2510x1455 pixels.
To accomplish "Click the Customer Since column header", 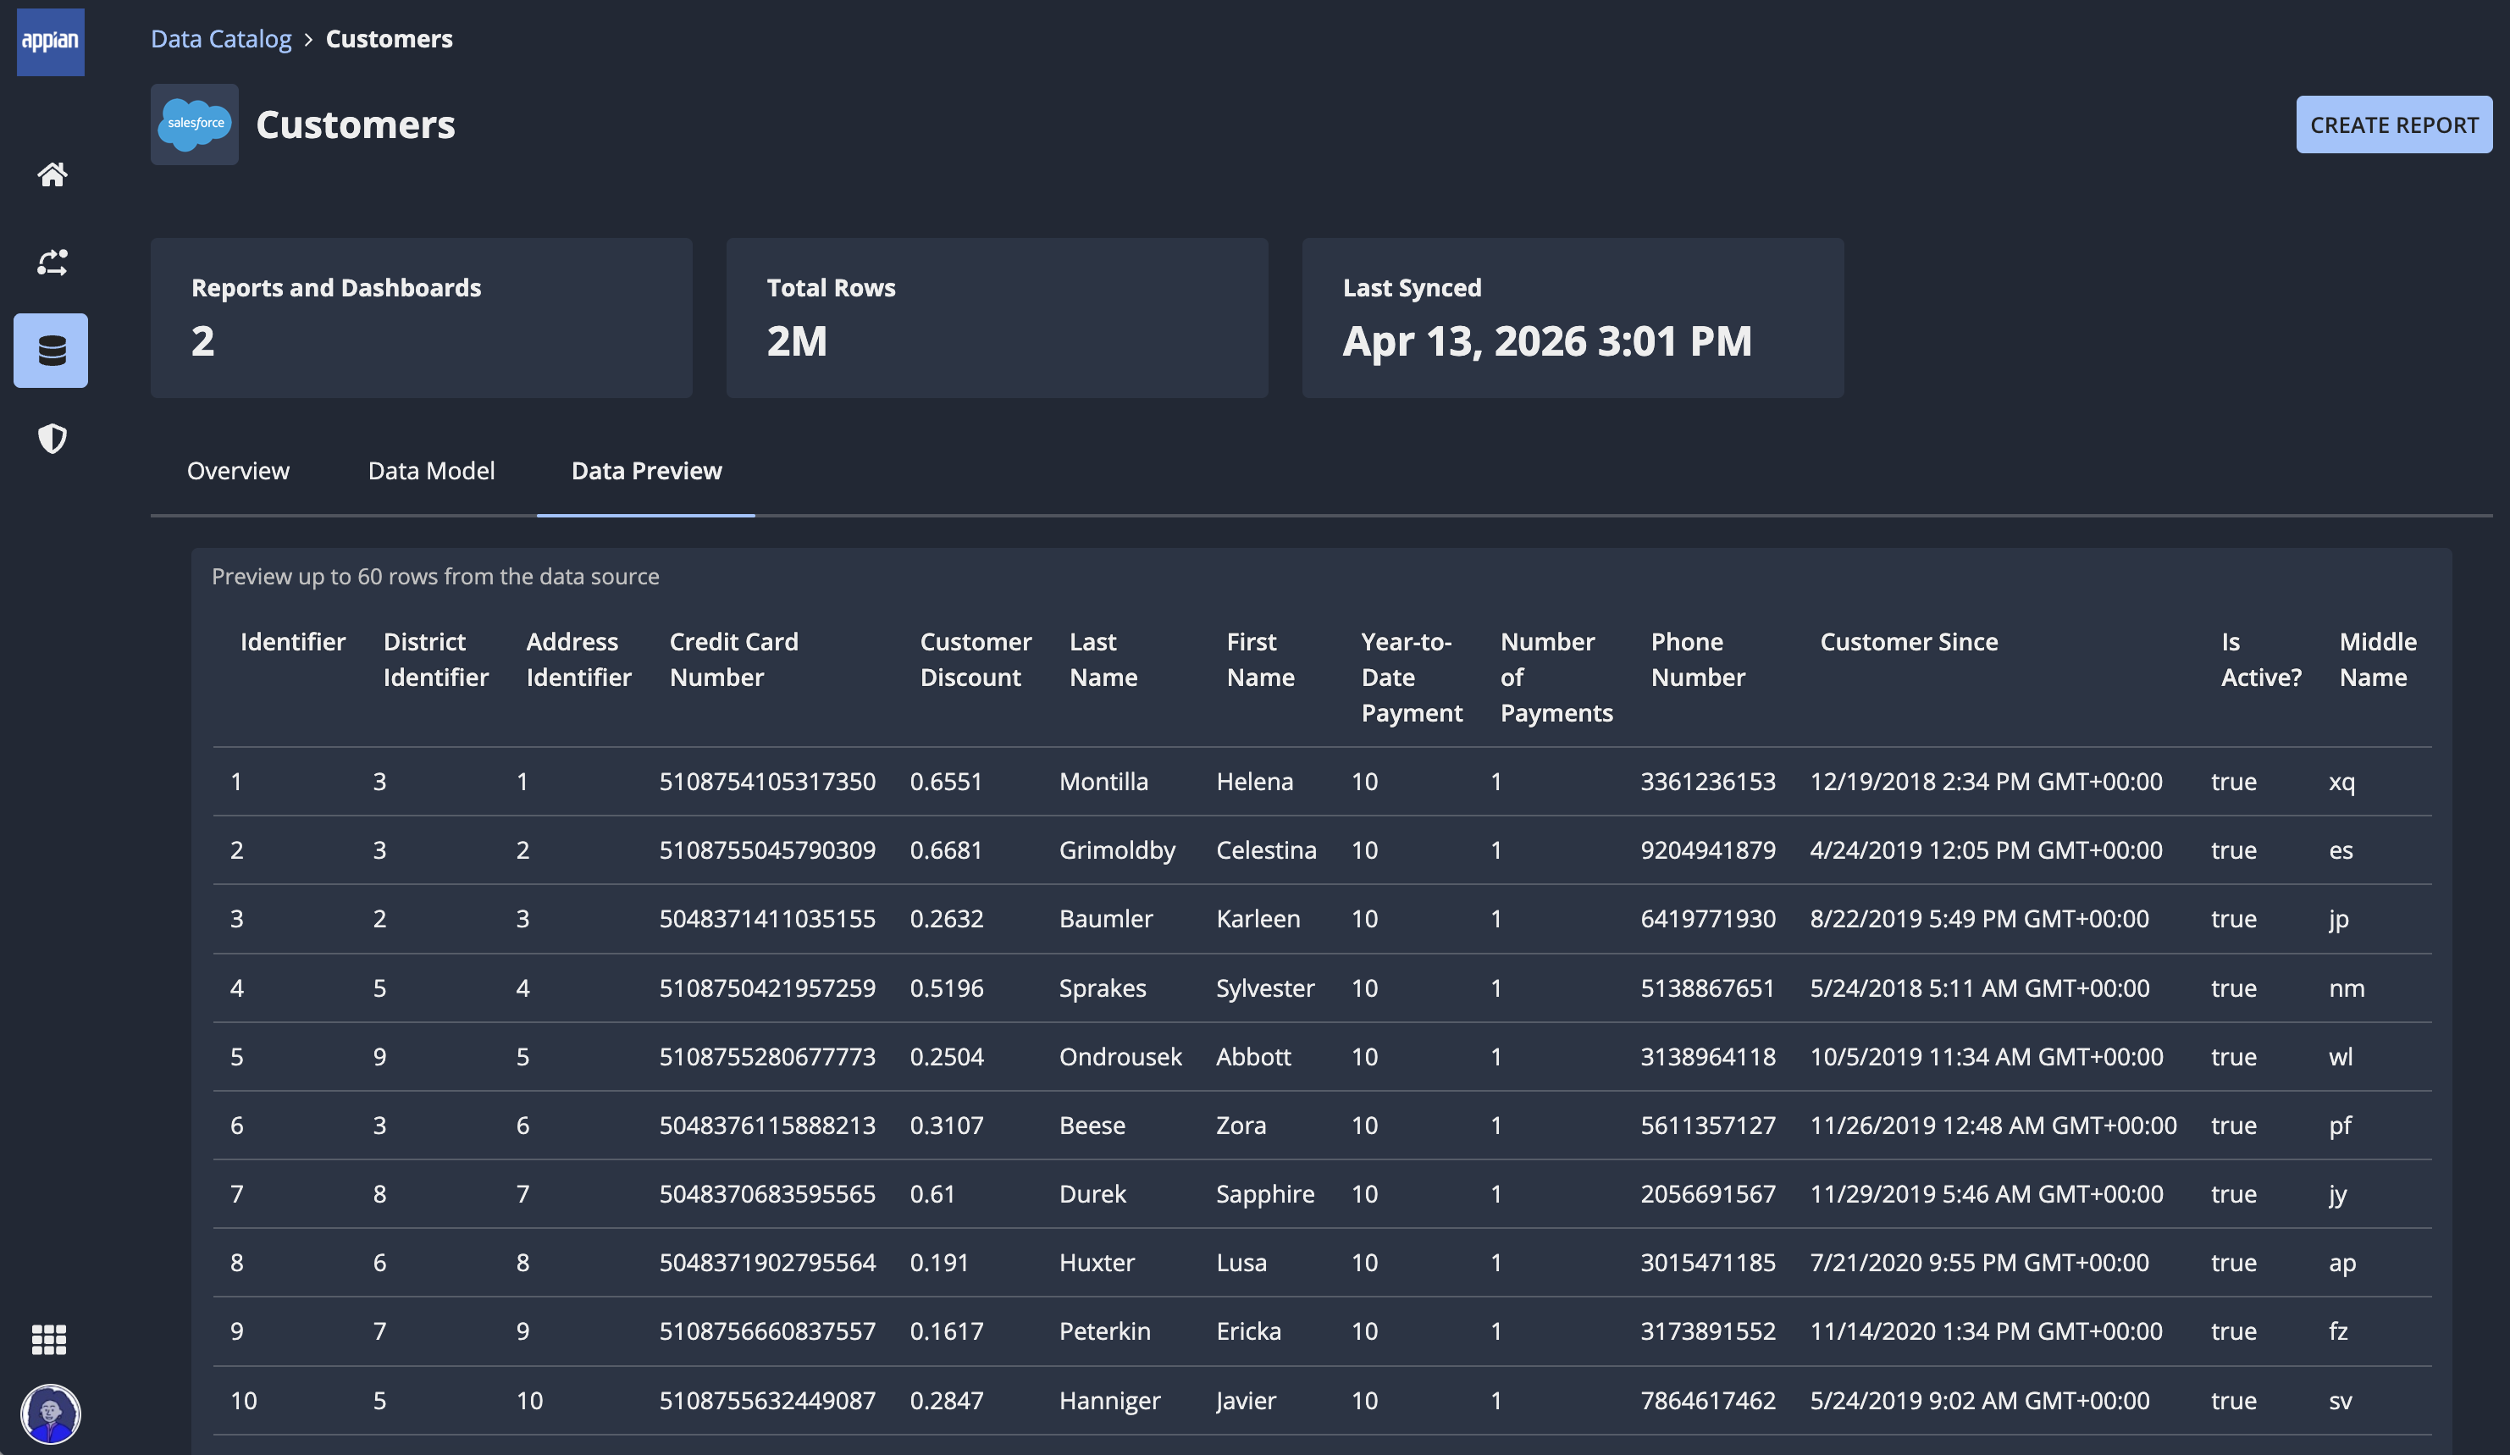I will tap(1910, 642).
